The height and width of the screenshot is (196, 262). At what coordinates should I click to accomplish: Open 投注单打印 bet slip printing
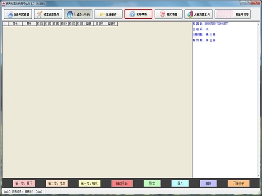click(x=233, y=14)
